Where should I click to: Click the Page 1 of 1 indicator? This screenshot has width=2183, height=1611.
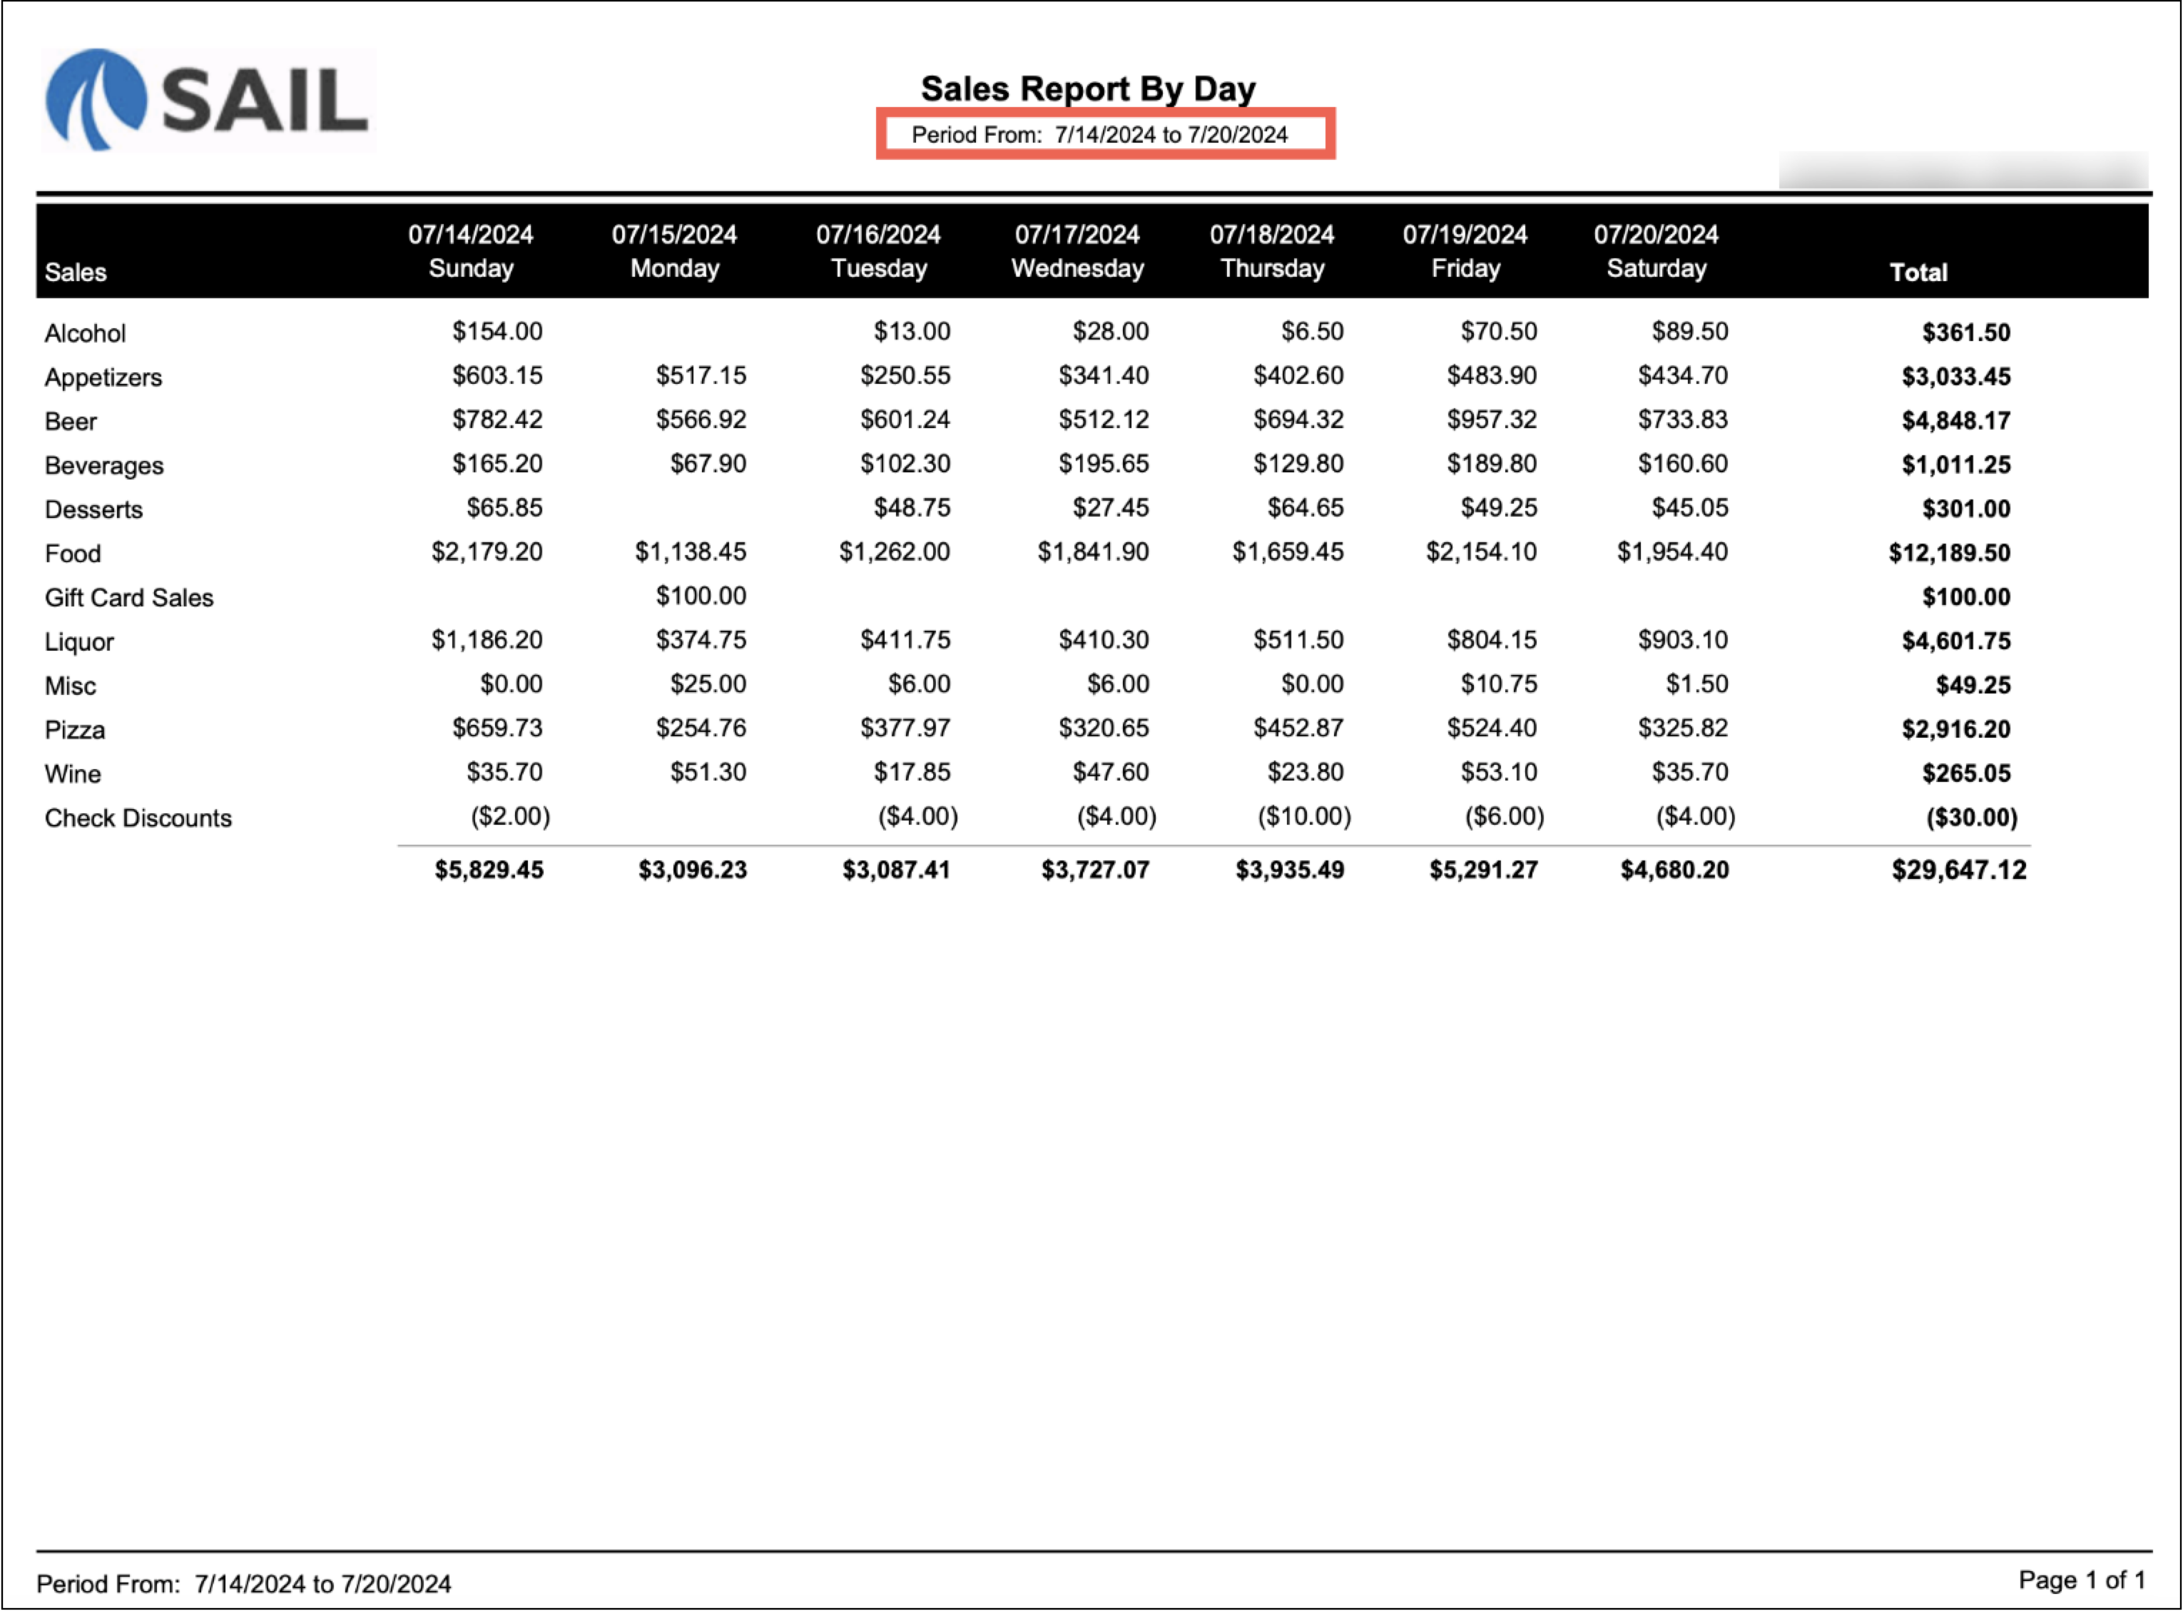click(2082, 1580)
